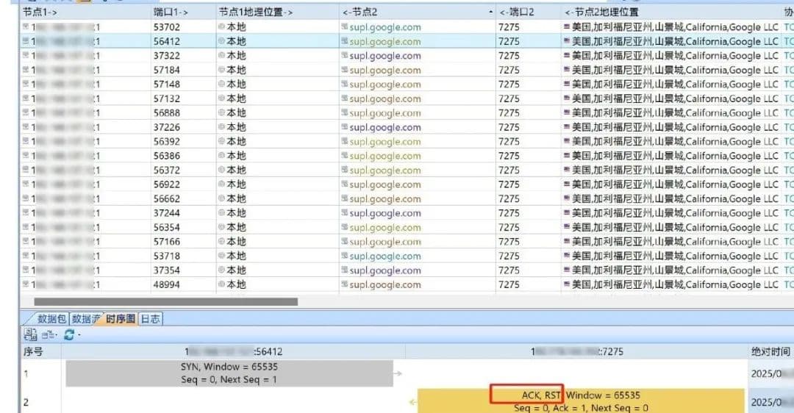794x413 pixels.
Task: Click the display layout icon left of refresh
Action: point(48,334)
